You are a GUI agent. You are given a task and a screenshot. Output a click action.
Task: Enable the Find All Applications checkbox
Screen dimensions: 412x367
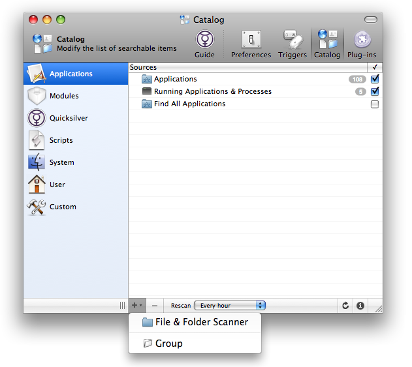click(x=375, y=104)
